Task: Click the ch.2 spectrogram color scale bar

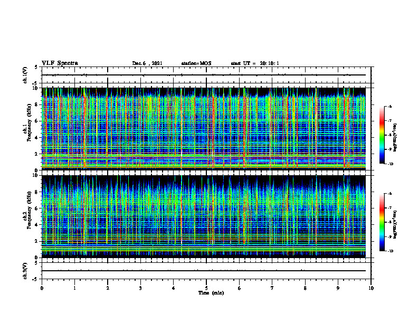Action: point(382,222)
